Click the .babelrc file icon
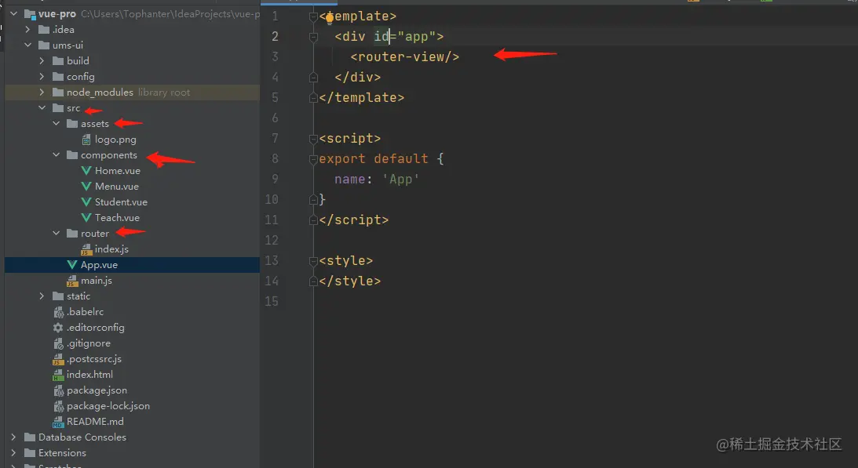This screenshot has width=858, height=468. [x=58, y=312]
